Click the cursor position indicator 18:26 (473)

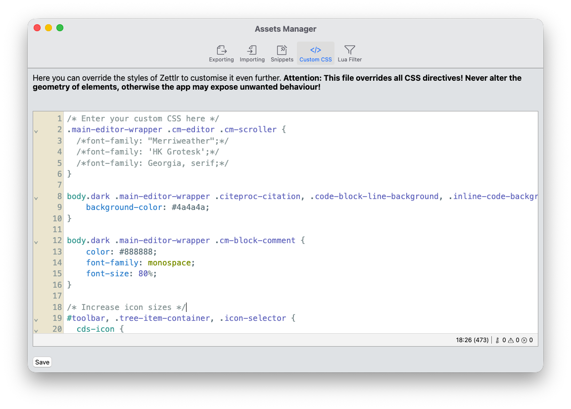tap(472, 340)
